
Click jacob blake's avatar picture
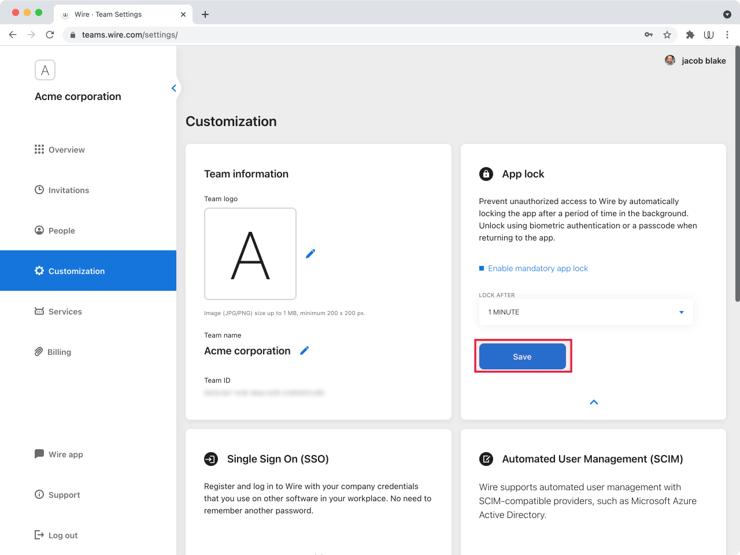pos(670,60)
